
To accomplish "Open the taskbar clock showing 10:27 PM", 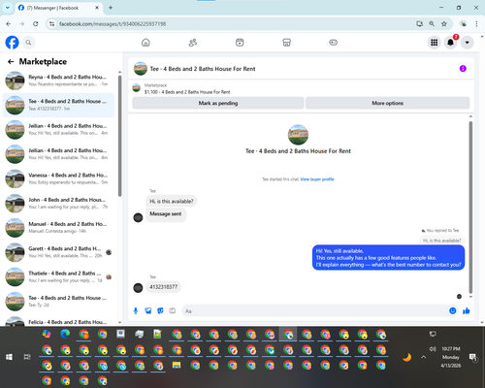I will click(x=451, y=357).
